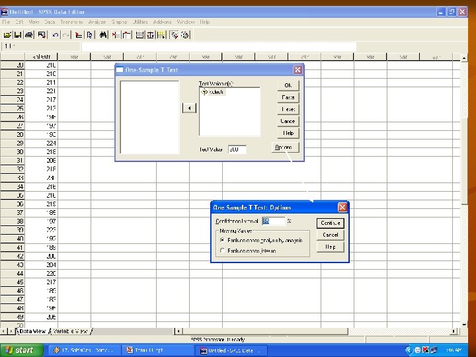The height and width of the screenshot is (357, 476).
Task: Click Continue in T Test Options dialog
Action: click(x=331, y=223)
